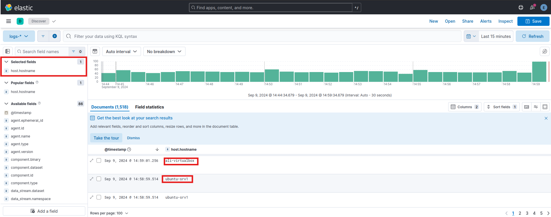Open the display options sliders icon
Screen dimensions: 551x217
(536, 107)
